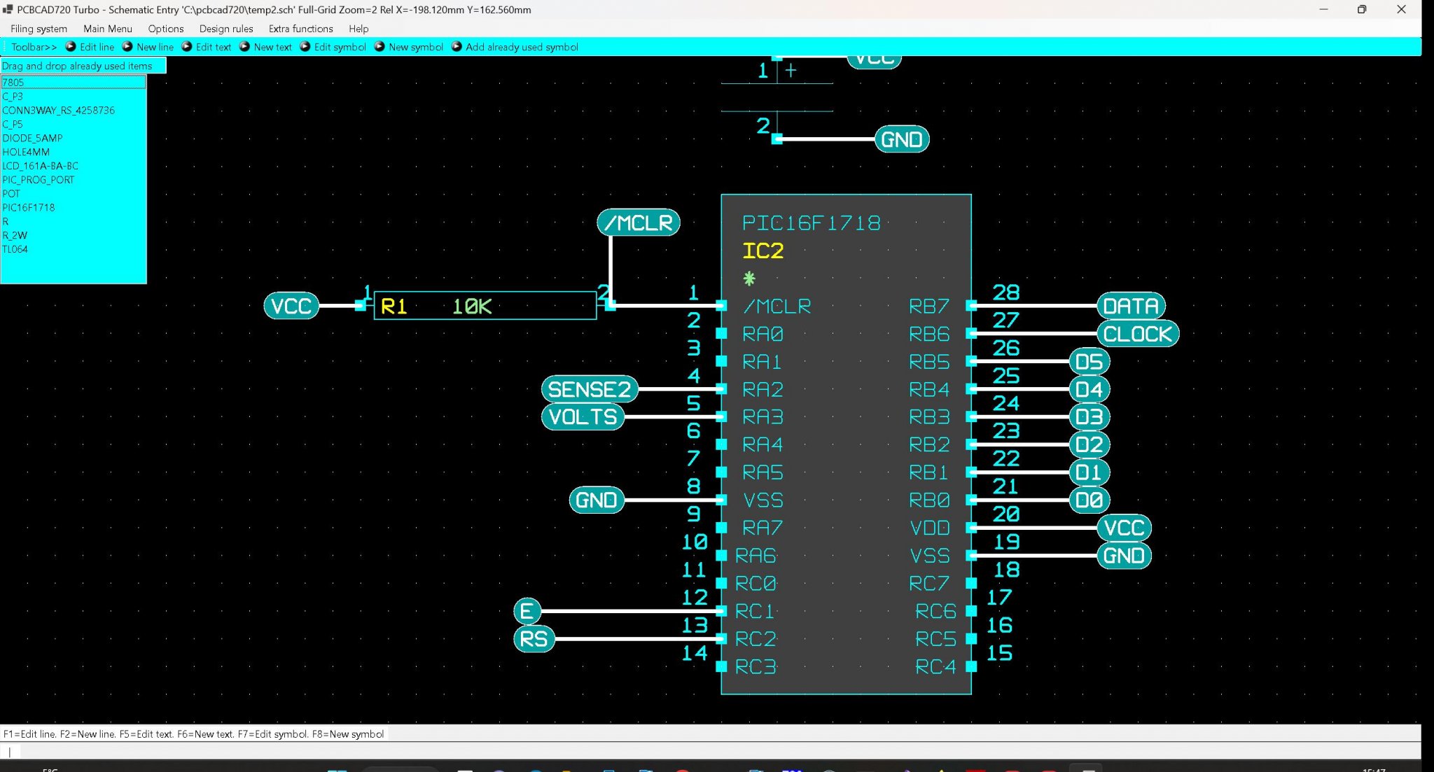Select C_P5 in the used items list
Screen dimensions: 1434x772
pyautogui.click(x=74, y=125)
